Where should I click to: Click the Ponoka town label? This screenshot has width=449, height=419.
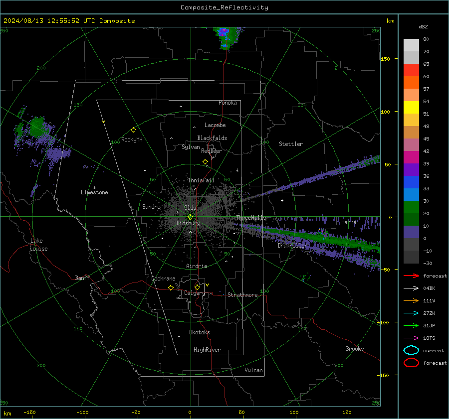(227, 103)
